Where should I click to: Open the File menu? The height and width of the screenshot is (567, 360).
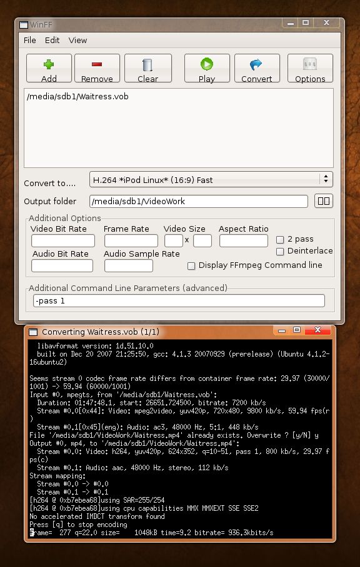coord(29,40)
